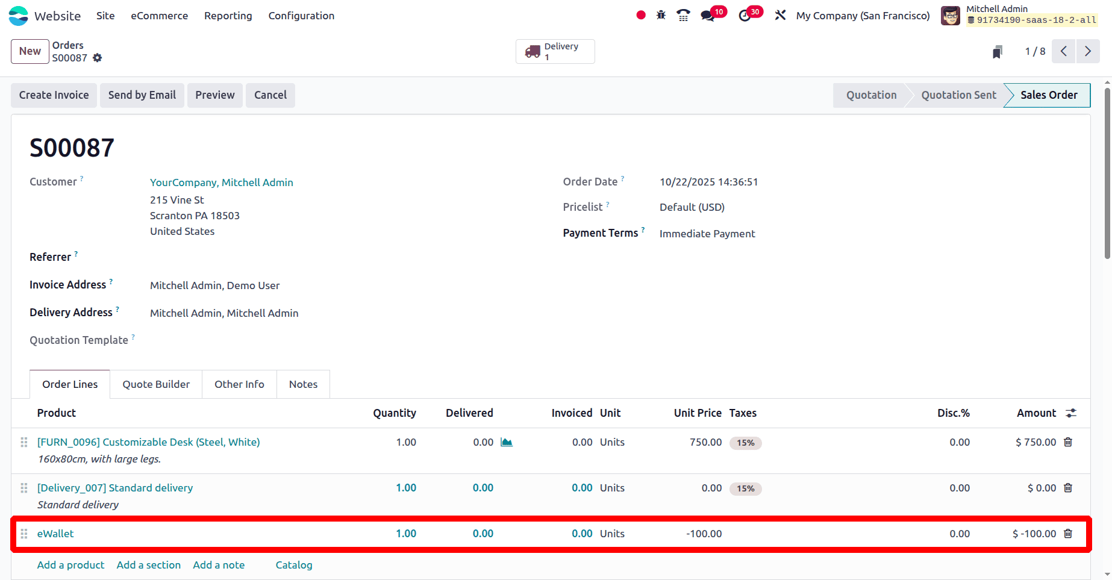Open the Delivery smart button
Viewport: 1112px width, 580px height.
[555, 51]
